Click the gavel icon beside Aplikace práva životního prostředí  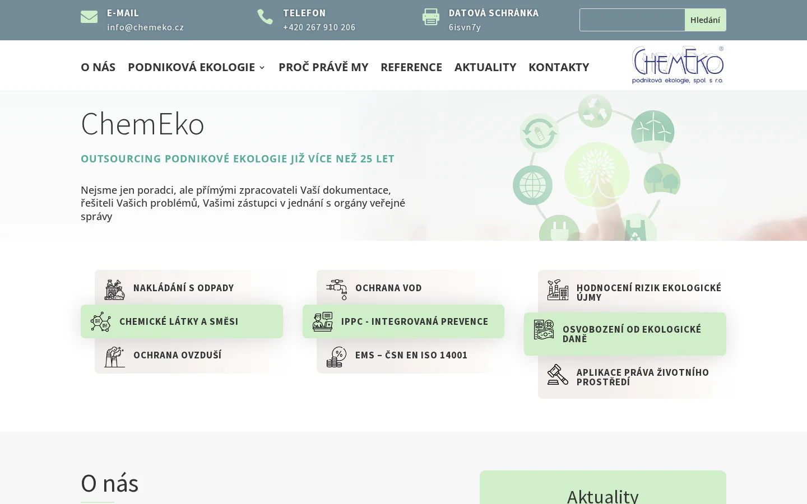click(558, 375)
